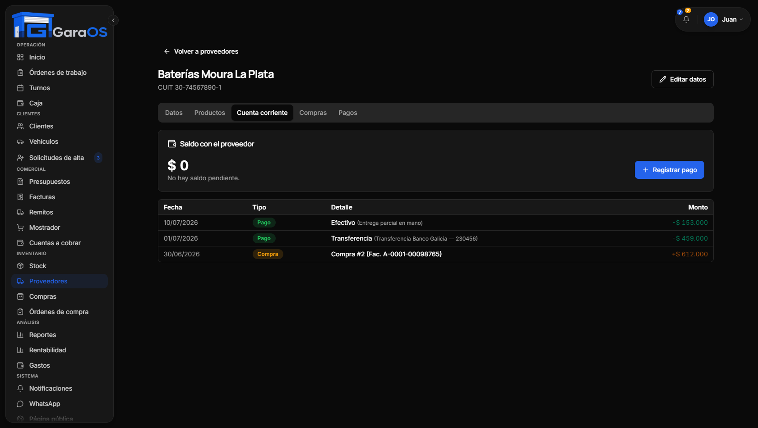758x428 pixels.
Task: Open Inicio in the sidebar
Action: pos(60,57)
